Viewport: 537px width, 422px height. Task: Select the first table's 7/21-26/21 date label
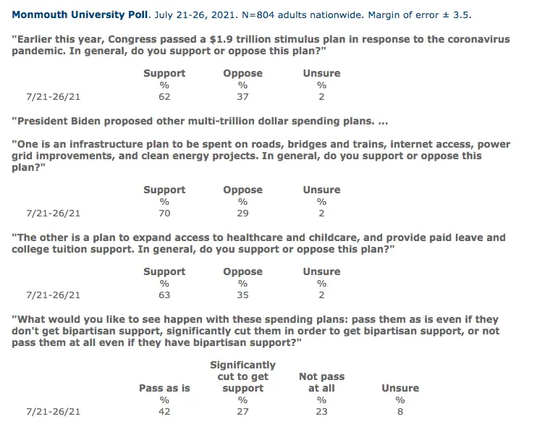pos(53,96)
